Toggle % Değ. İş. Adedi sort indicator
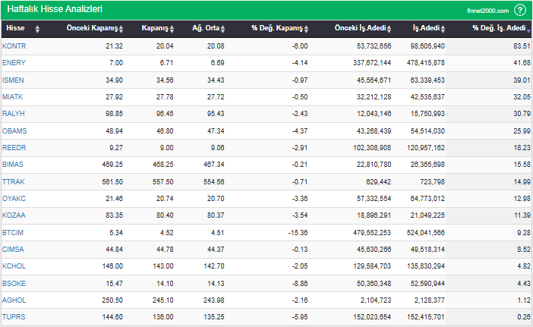 tap(528, 31)
